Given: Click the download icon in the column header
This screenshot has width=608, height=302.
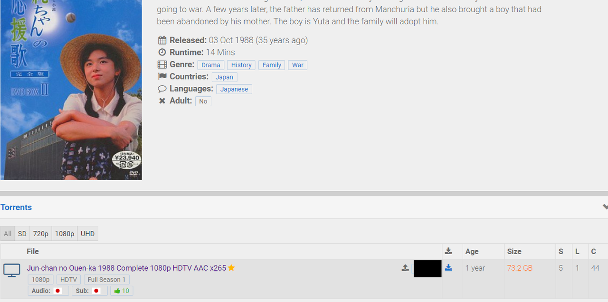Looking at the screenshot, I should [448, 251].
